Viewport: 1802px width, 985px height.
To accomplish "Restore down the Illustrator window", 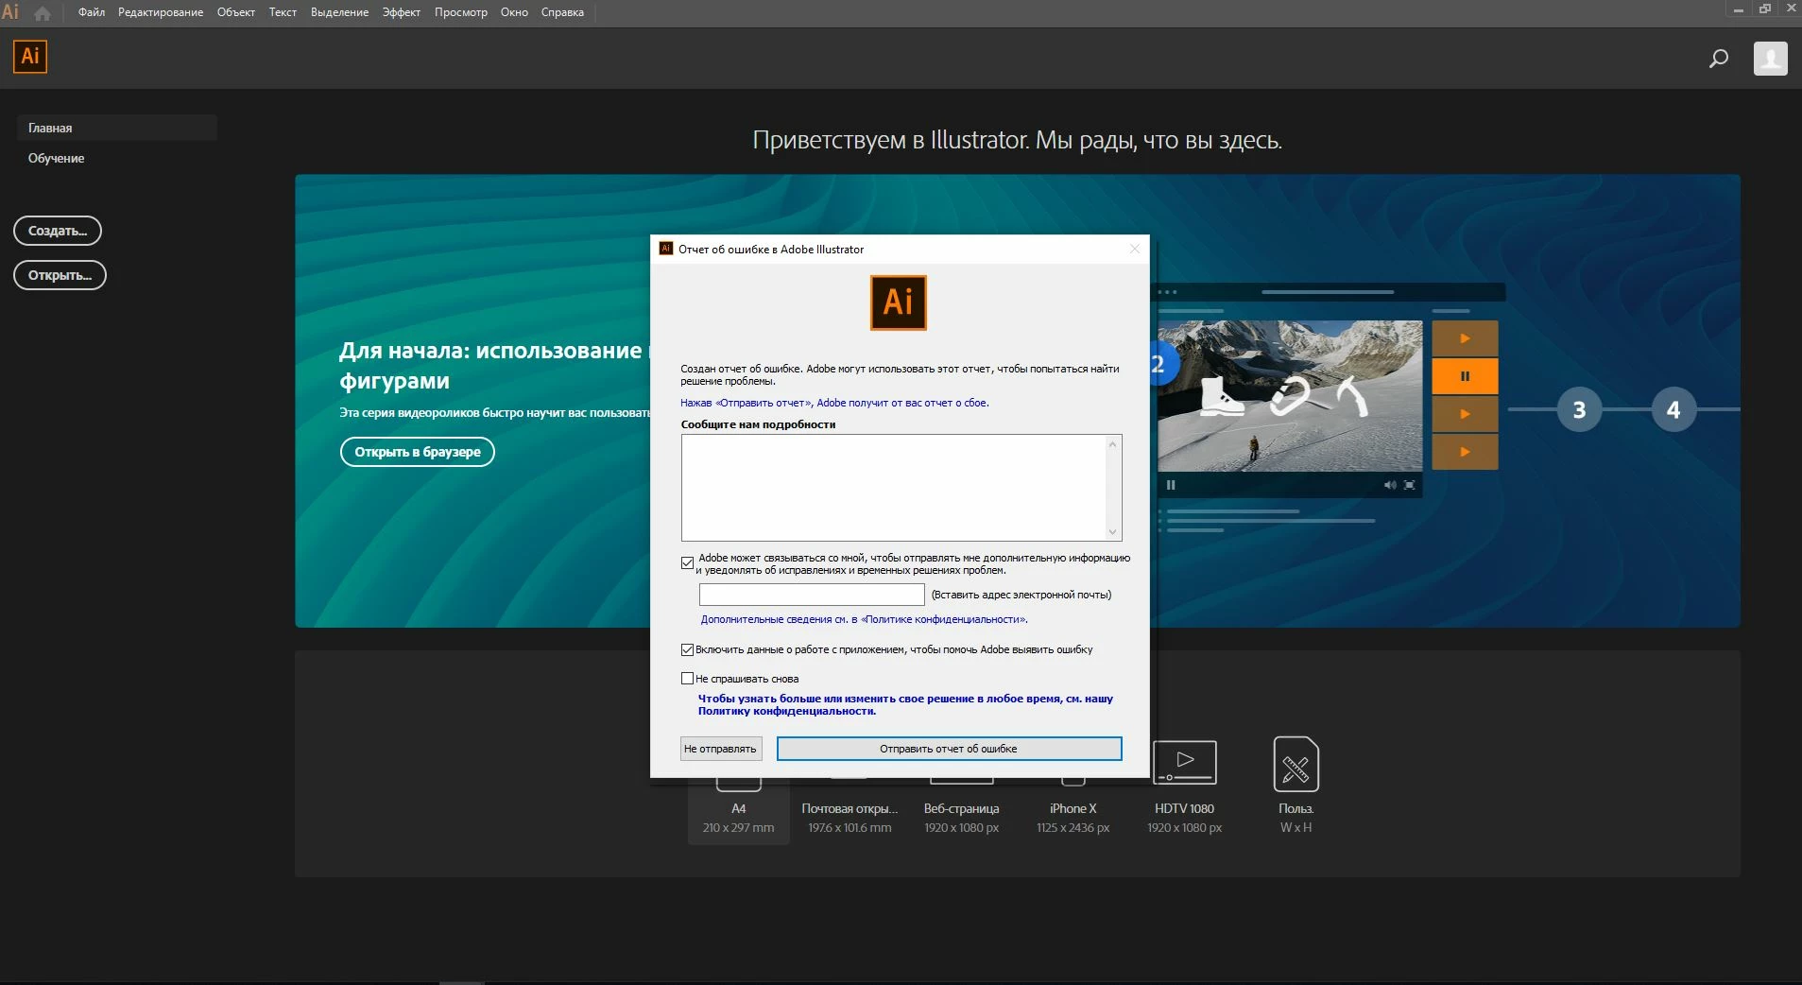I will point(1764,9).
